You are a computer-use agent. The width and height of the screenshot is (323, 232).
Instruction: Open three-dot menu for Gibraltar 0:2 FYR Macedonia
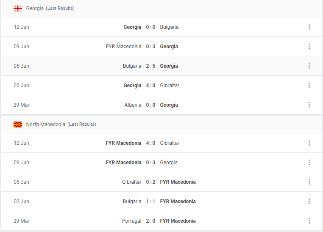[x=309, y=182]
